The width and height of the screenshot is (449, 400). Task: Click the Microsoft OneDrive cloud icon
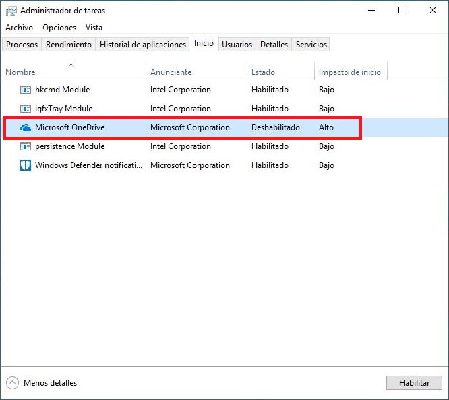[26, 127]
